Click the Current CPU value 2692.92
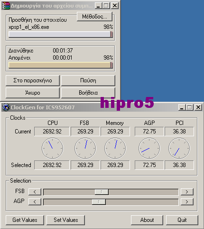This screenshot has width=204, height=229. click(52, 132)
